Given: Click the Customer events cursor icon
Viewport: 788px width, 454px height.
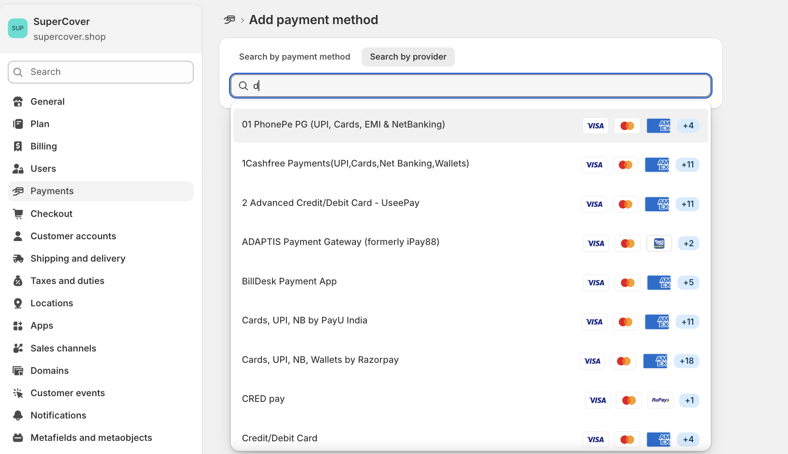Looking at the screenshot, I should (x=18, y=393).
